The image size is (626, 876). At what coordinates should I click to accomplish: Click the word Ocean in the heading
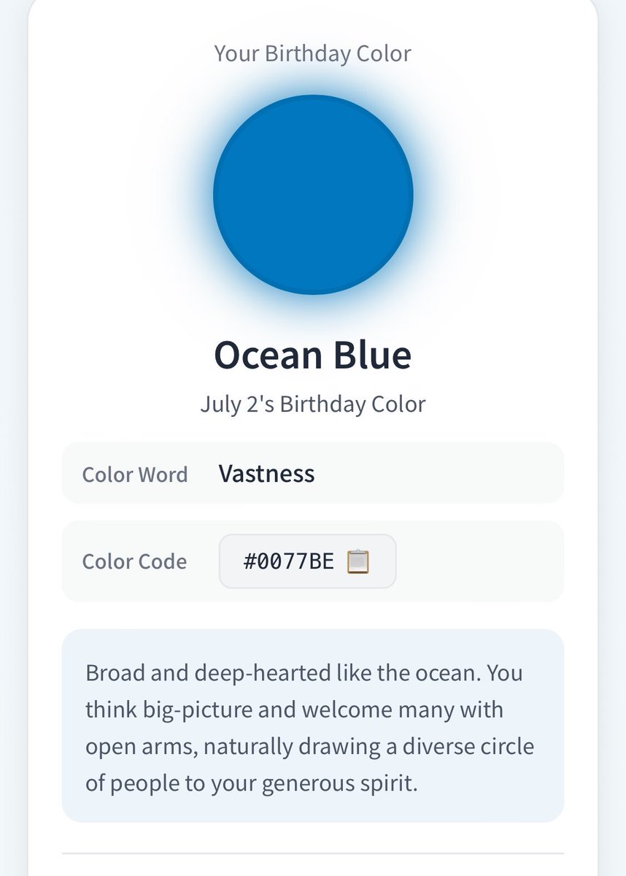coord(268,355)
